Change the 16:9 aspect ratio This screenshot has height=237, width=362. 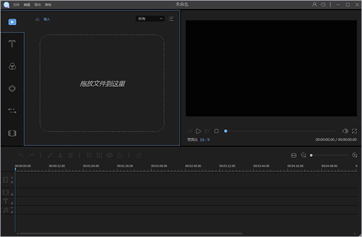point(205,140)
